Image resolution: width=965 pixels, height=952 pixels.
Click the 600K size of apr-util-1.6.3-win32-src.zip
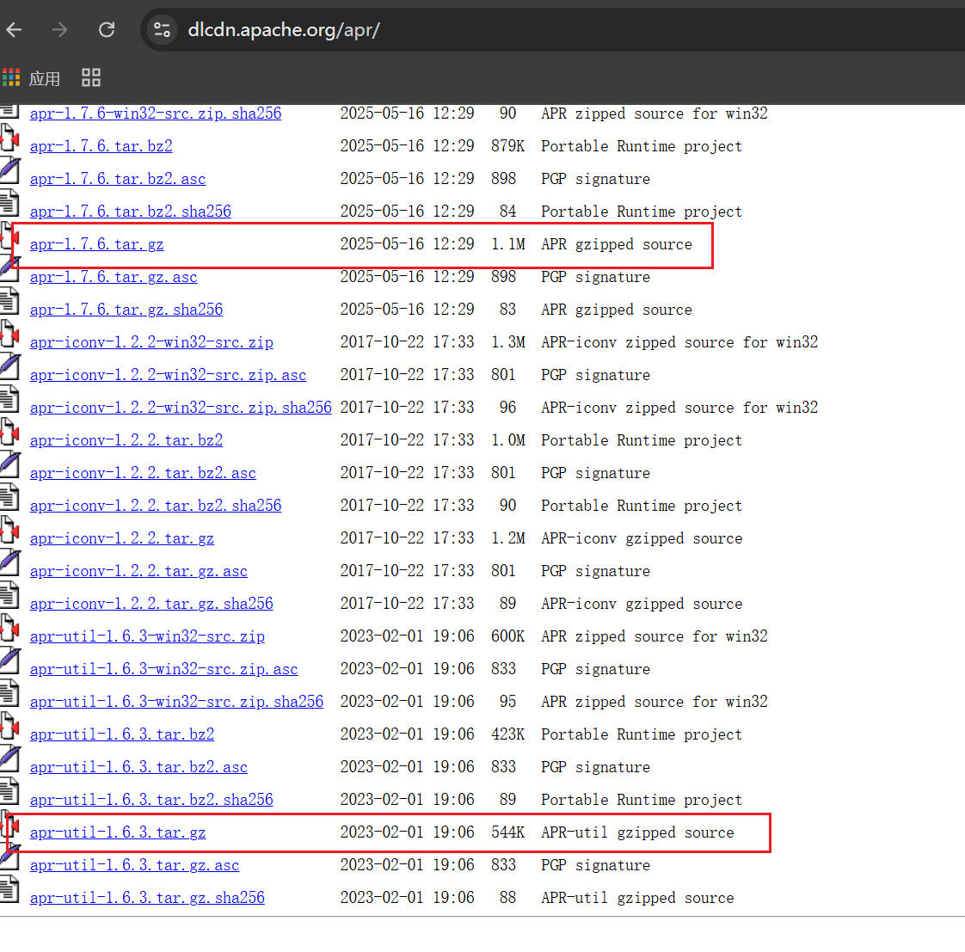point(507,636)
